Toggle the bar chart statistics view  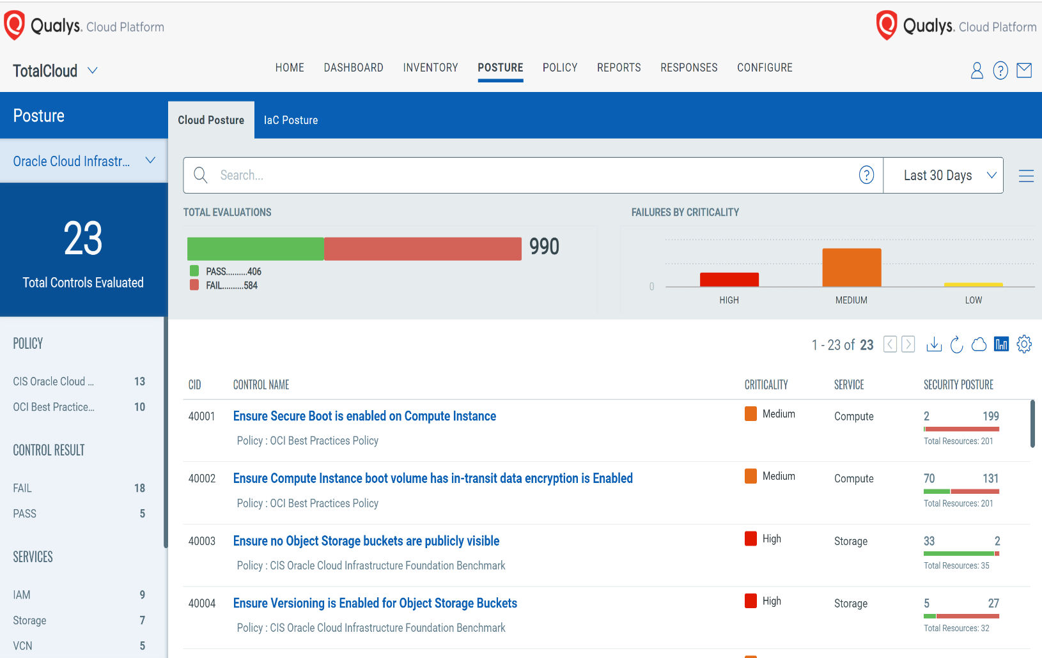(1001, 344)
